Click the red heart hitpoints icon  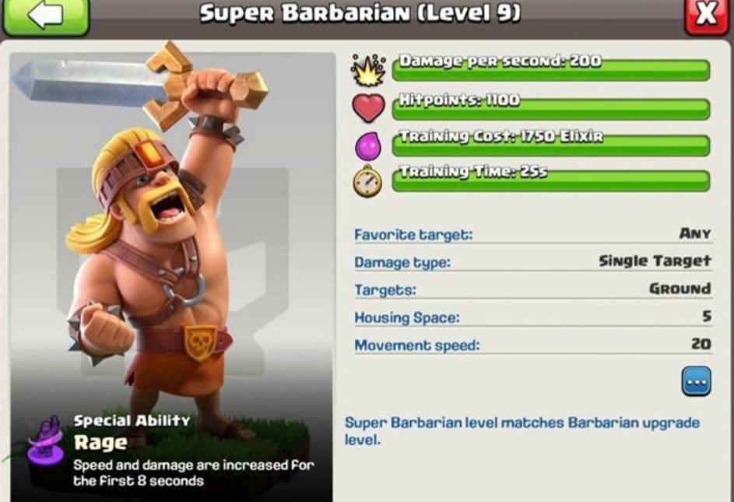pyautogui.click(x=368, y=107)
